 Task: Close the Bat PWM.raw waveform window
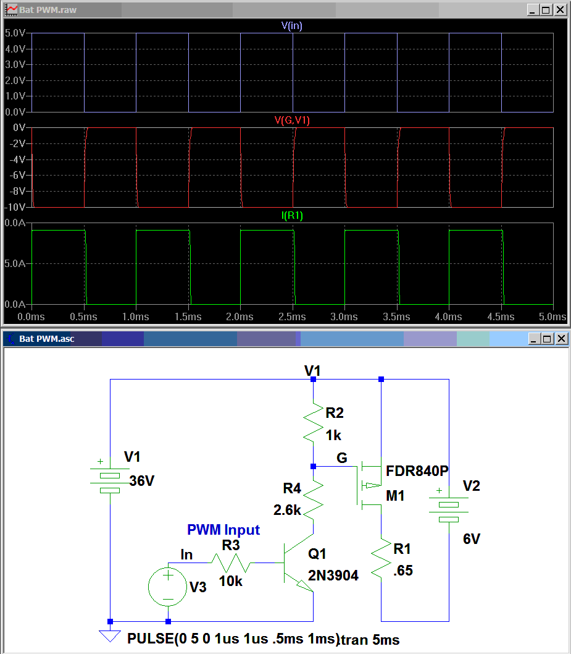(560, 10)
